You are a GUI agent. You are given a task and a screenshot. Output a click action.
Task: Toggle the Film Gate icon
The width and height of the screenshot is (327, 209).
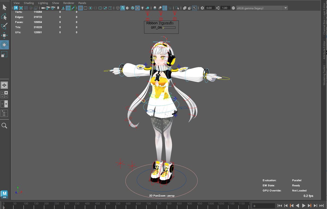85,8
